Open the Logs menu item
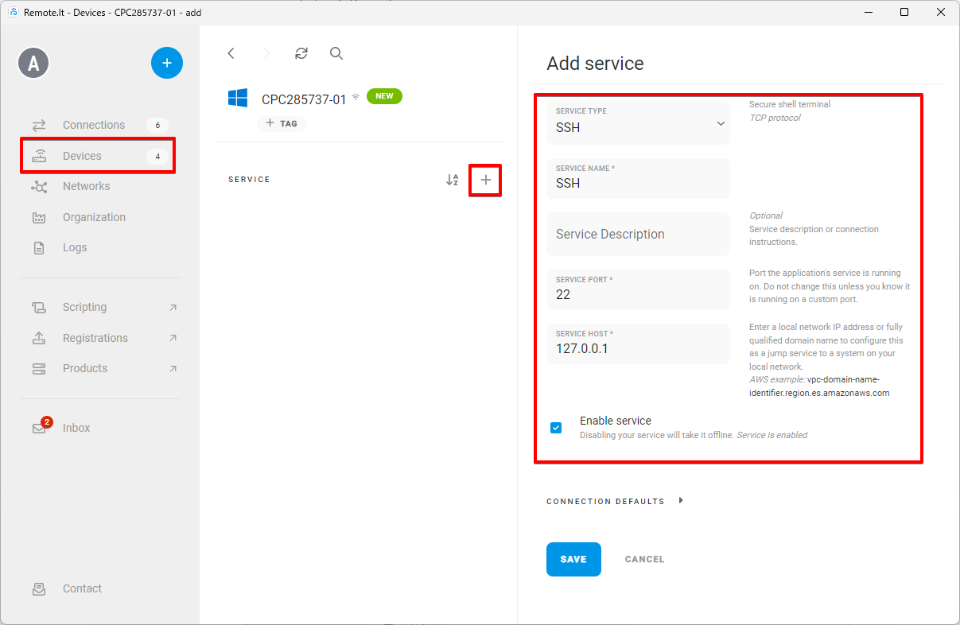The width and height of the screenshot is (960, 625). coord(99,247)
